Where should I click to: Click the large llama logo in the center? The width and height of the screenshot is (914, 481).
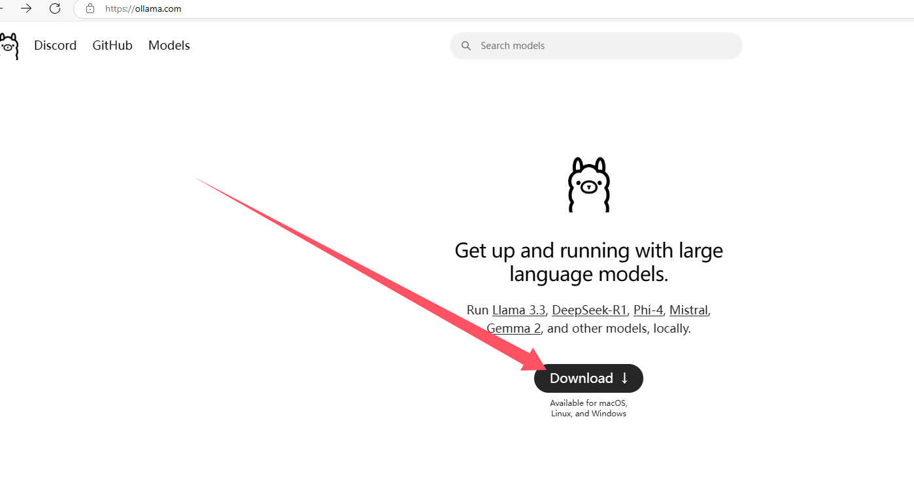coord(588,184)
